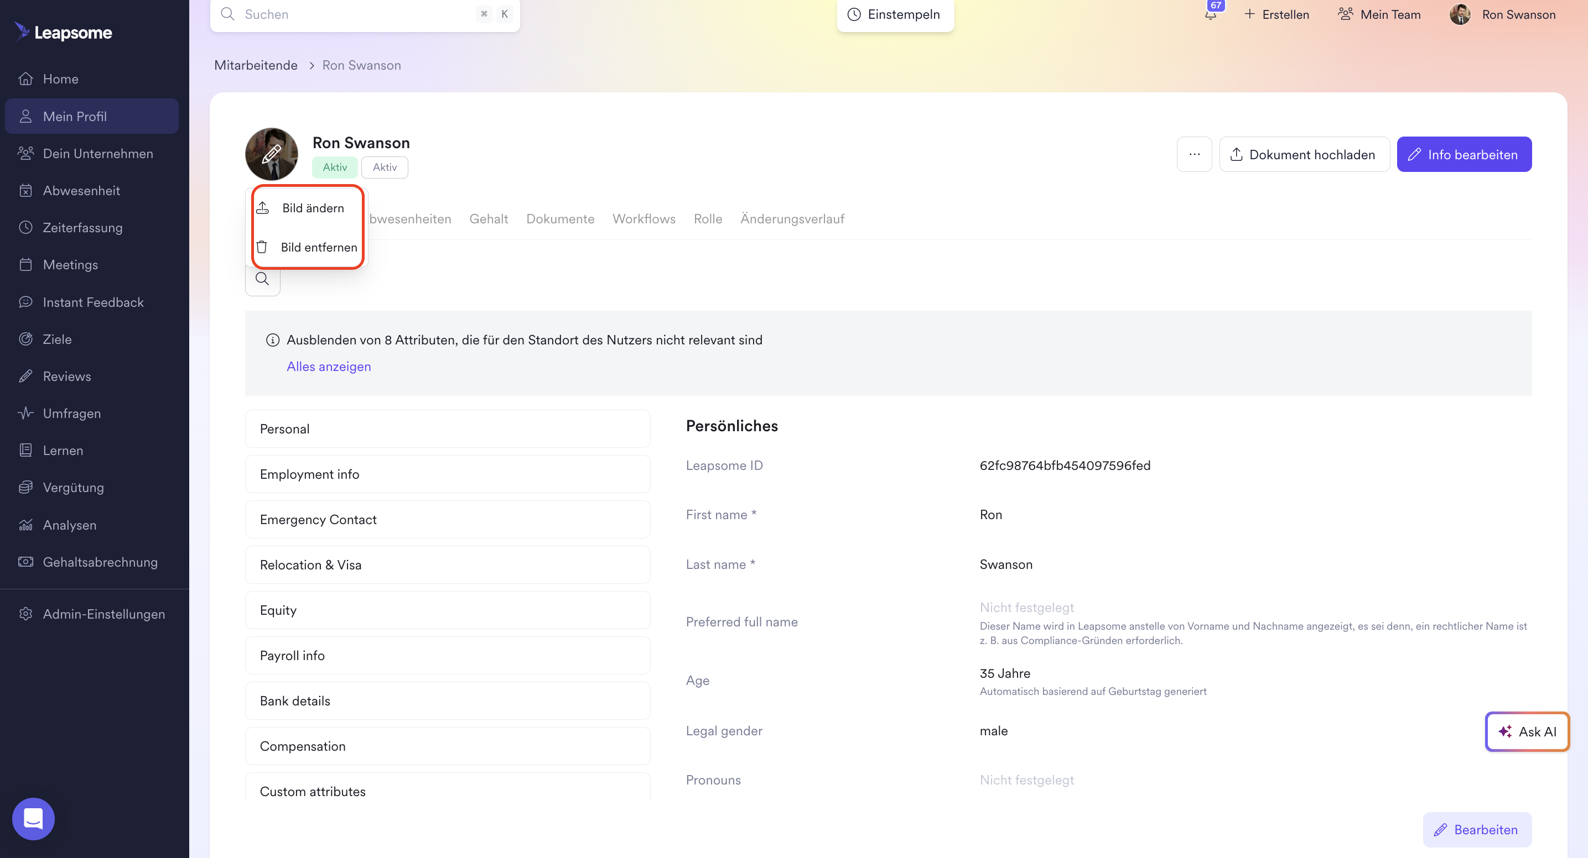The height and width of the screenshot is (858, 1588).
Task: Switch to the Dokumente tab
Action: (560, 219)
